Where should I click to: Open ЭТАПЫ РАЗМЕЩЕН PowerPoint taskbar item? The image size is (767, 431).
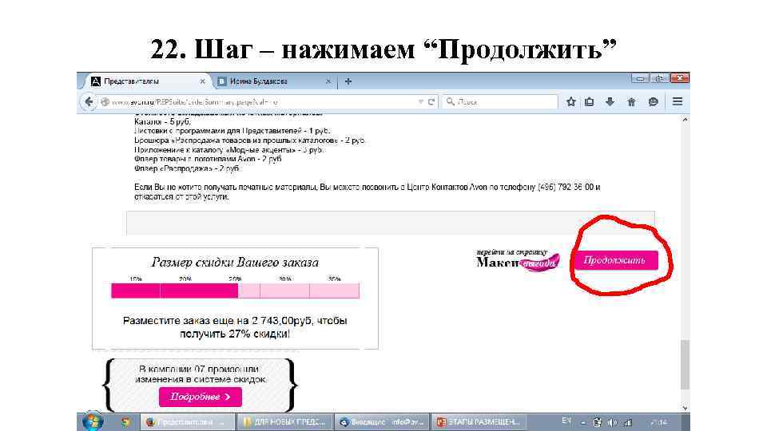(x=479, y=421)
